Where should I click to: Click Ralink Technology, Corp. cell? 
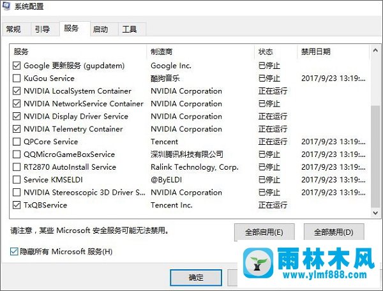[x=195, y=167]
